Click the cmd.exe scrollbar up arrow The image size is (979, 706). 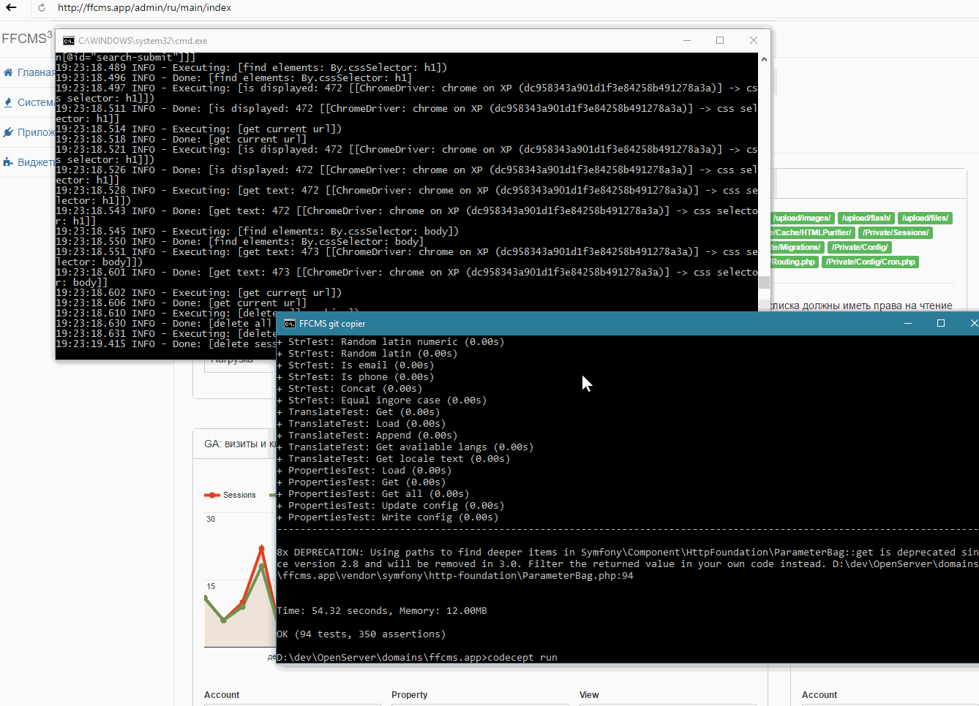(x=764, y=59)
